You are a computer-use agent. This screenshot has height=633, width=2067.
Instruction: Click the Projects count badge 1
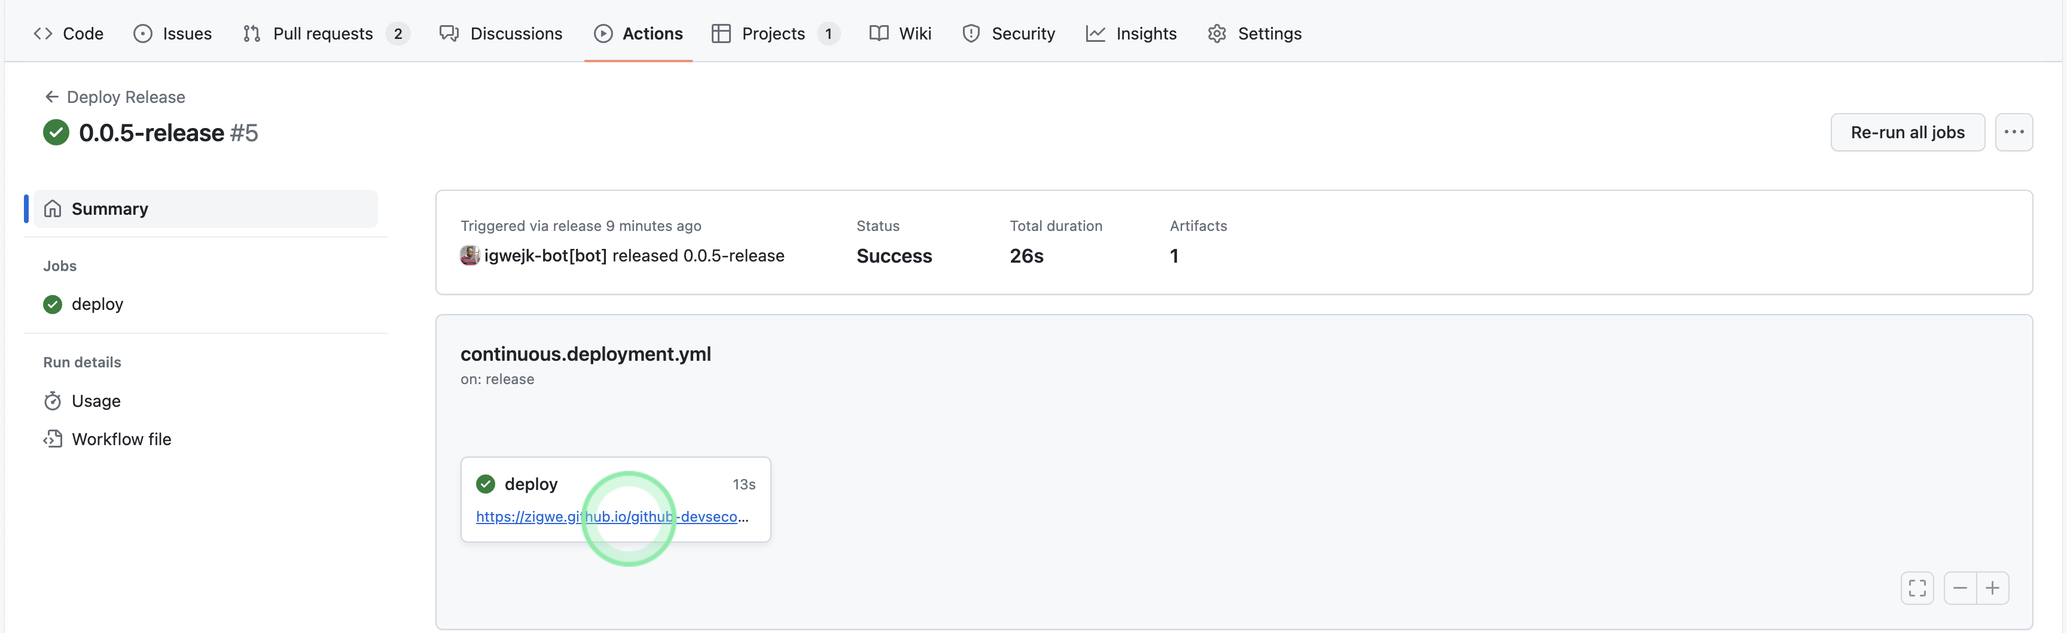[829, 33]
